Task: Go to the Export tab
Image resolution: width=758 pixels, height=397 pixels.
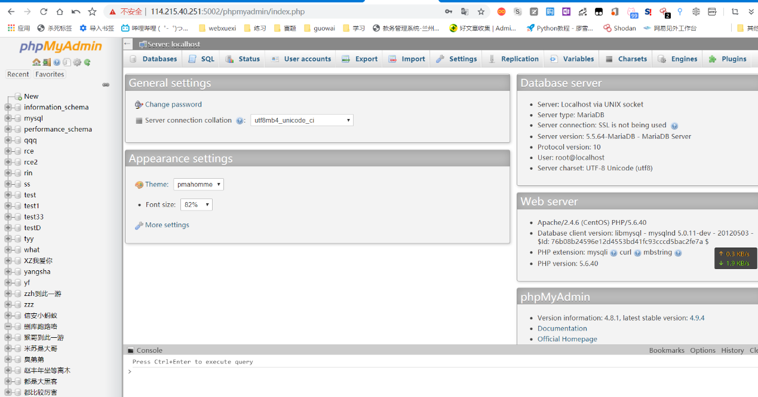Action: 360,59
